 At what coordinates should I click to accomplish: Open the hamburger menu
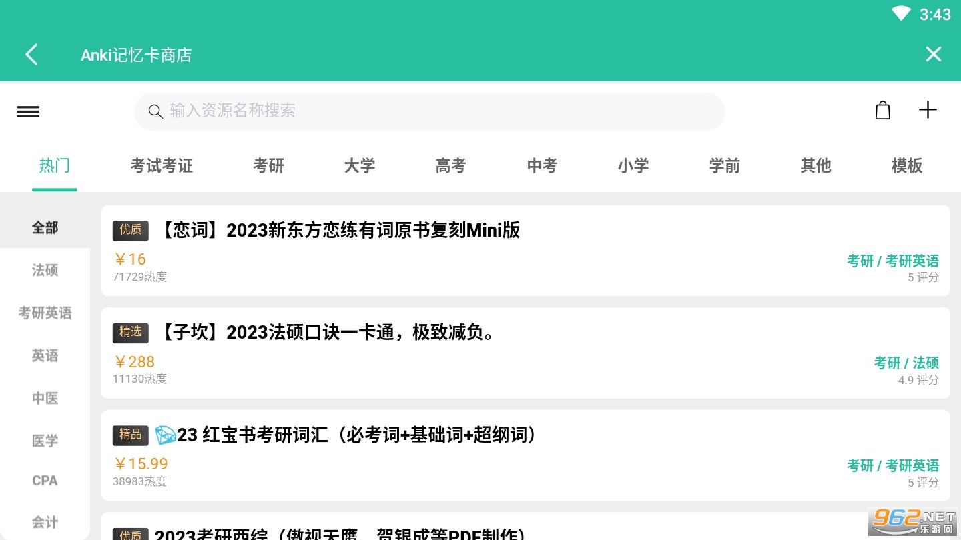click(x=28, y=111)
